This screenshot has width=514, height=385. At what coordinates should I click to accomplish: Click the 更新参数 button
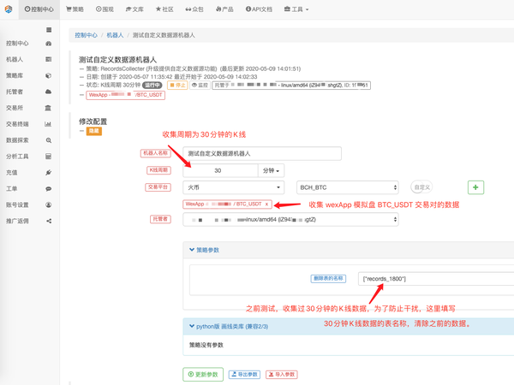pyautogui.click(x=204, y=375)
